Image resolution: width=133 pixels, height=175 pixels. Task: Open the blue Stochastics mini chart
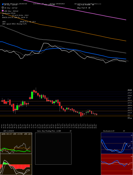coord(117,143)
